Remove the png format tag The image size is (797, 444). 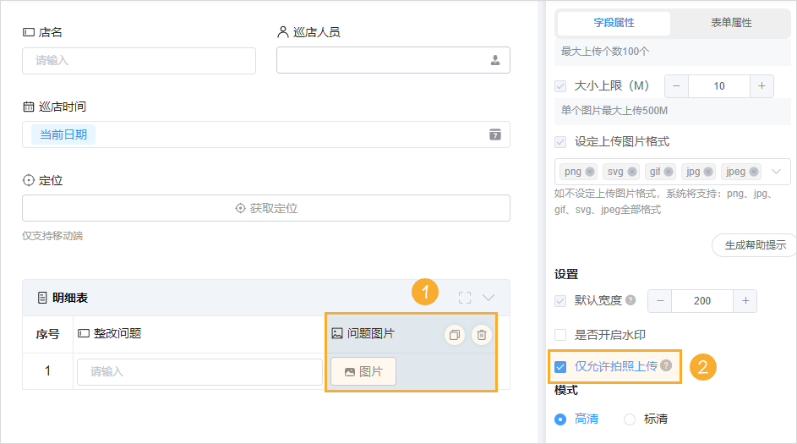click(x=590, y=172)
